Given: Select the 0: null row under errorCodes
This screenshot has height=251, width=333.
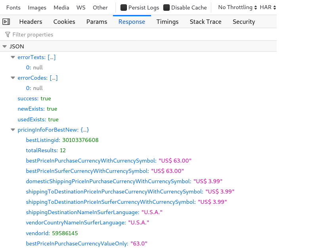Looking at the screenshot, I should click(x=138, y=88).
